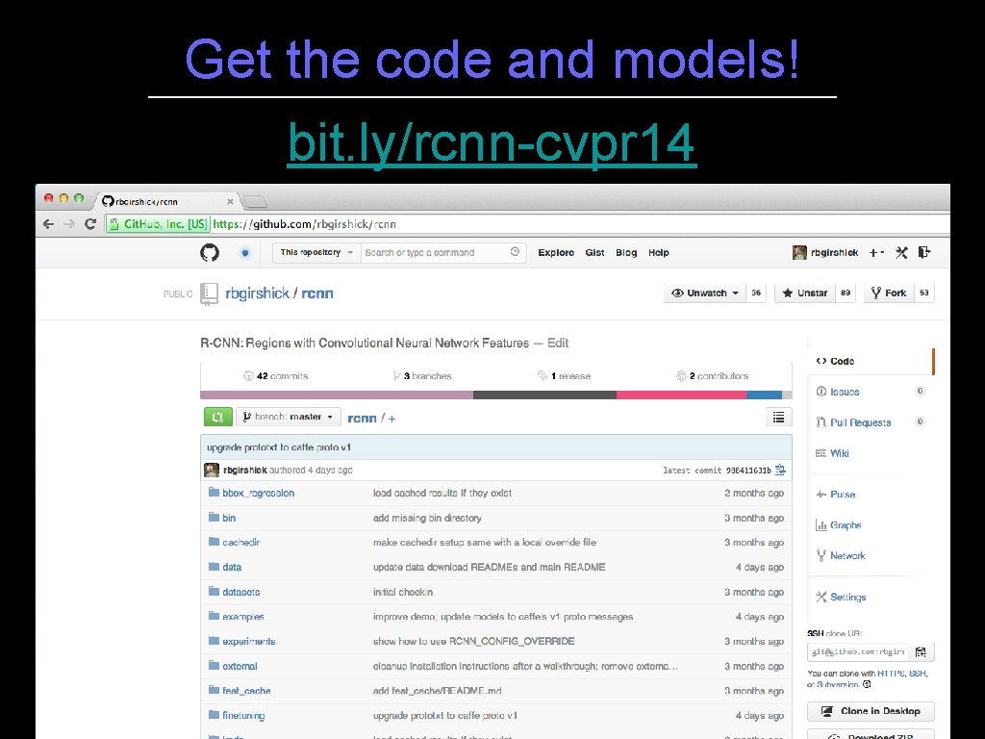
Task: Open repository Settings via the wrench icon
Action: [x=844, y=597]
